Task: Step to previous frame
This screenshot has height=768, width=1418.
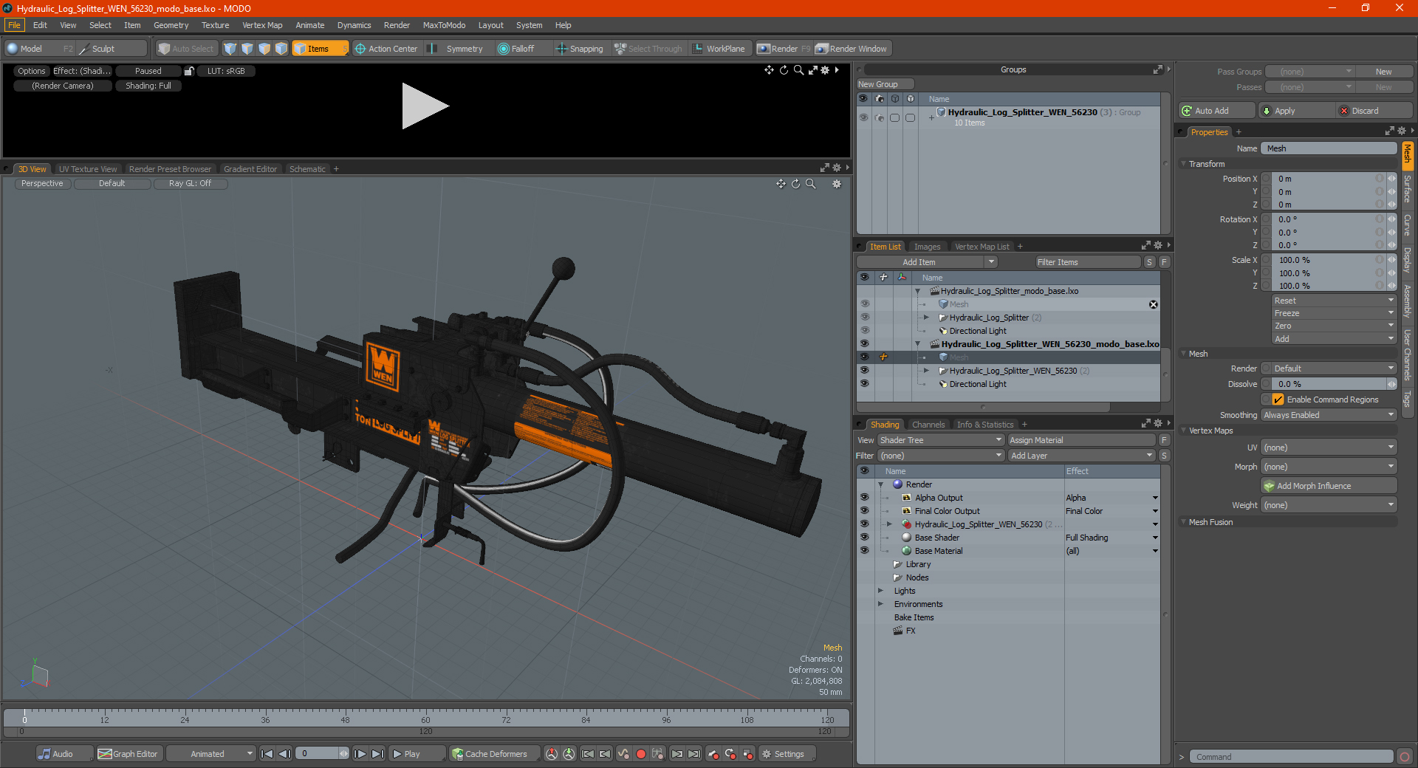Action: pos(285,754)
